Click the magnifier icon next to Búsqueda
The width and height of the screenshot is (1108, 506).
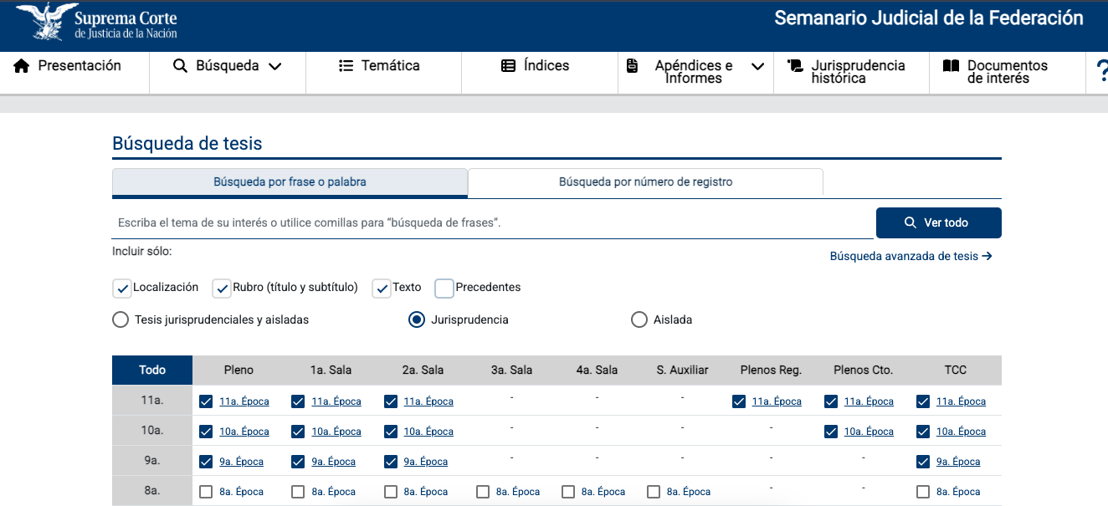[x=180, y=66]
